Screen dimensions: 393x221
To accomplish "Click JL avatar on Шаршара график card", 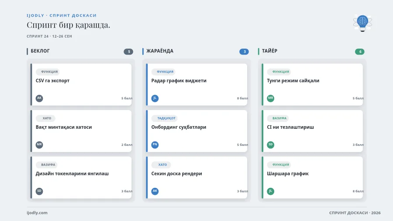I will (x=270, y=191).
